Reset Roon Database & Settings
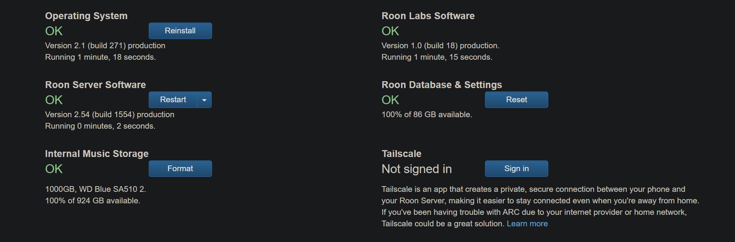The image size is (735, 242). (516, 100)
